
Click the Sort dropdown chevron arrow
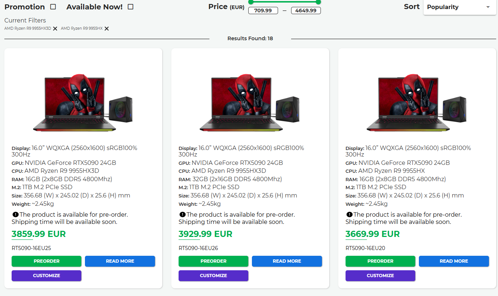(x=488, y=7)
